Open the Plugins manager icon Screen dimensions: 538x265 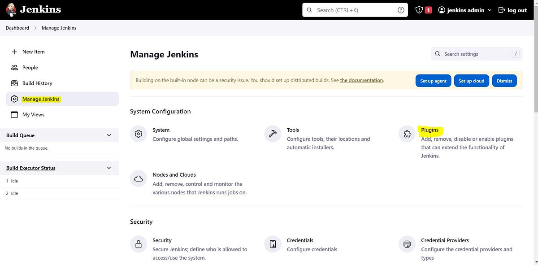(x=407, y=133)
